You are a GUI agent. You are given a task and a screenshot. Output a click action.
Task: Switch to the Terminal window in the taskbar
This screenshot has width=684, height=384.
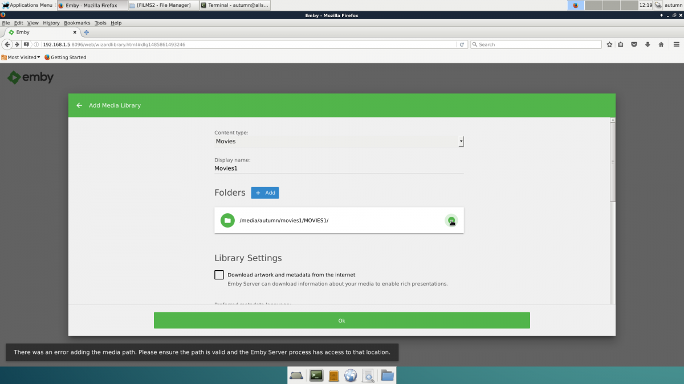pos(234,5)
